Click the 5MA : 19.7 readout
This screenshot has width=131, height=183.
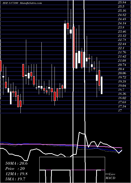point(15,179)
